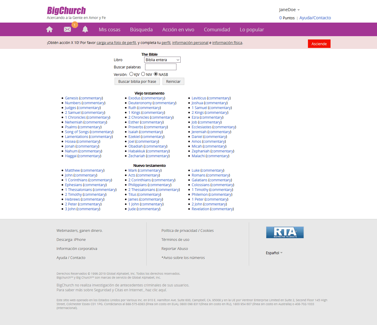Viewport: 377px width, 325px height.
Task: Open the Ecclesiastes book link
Action: click(202, 127)
